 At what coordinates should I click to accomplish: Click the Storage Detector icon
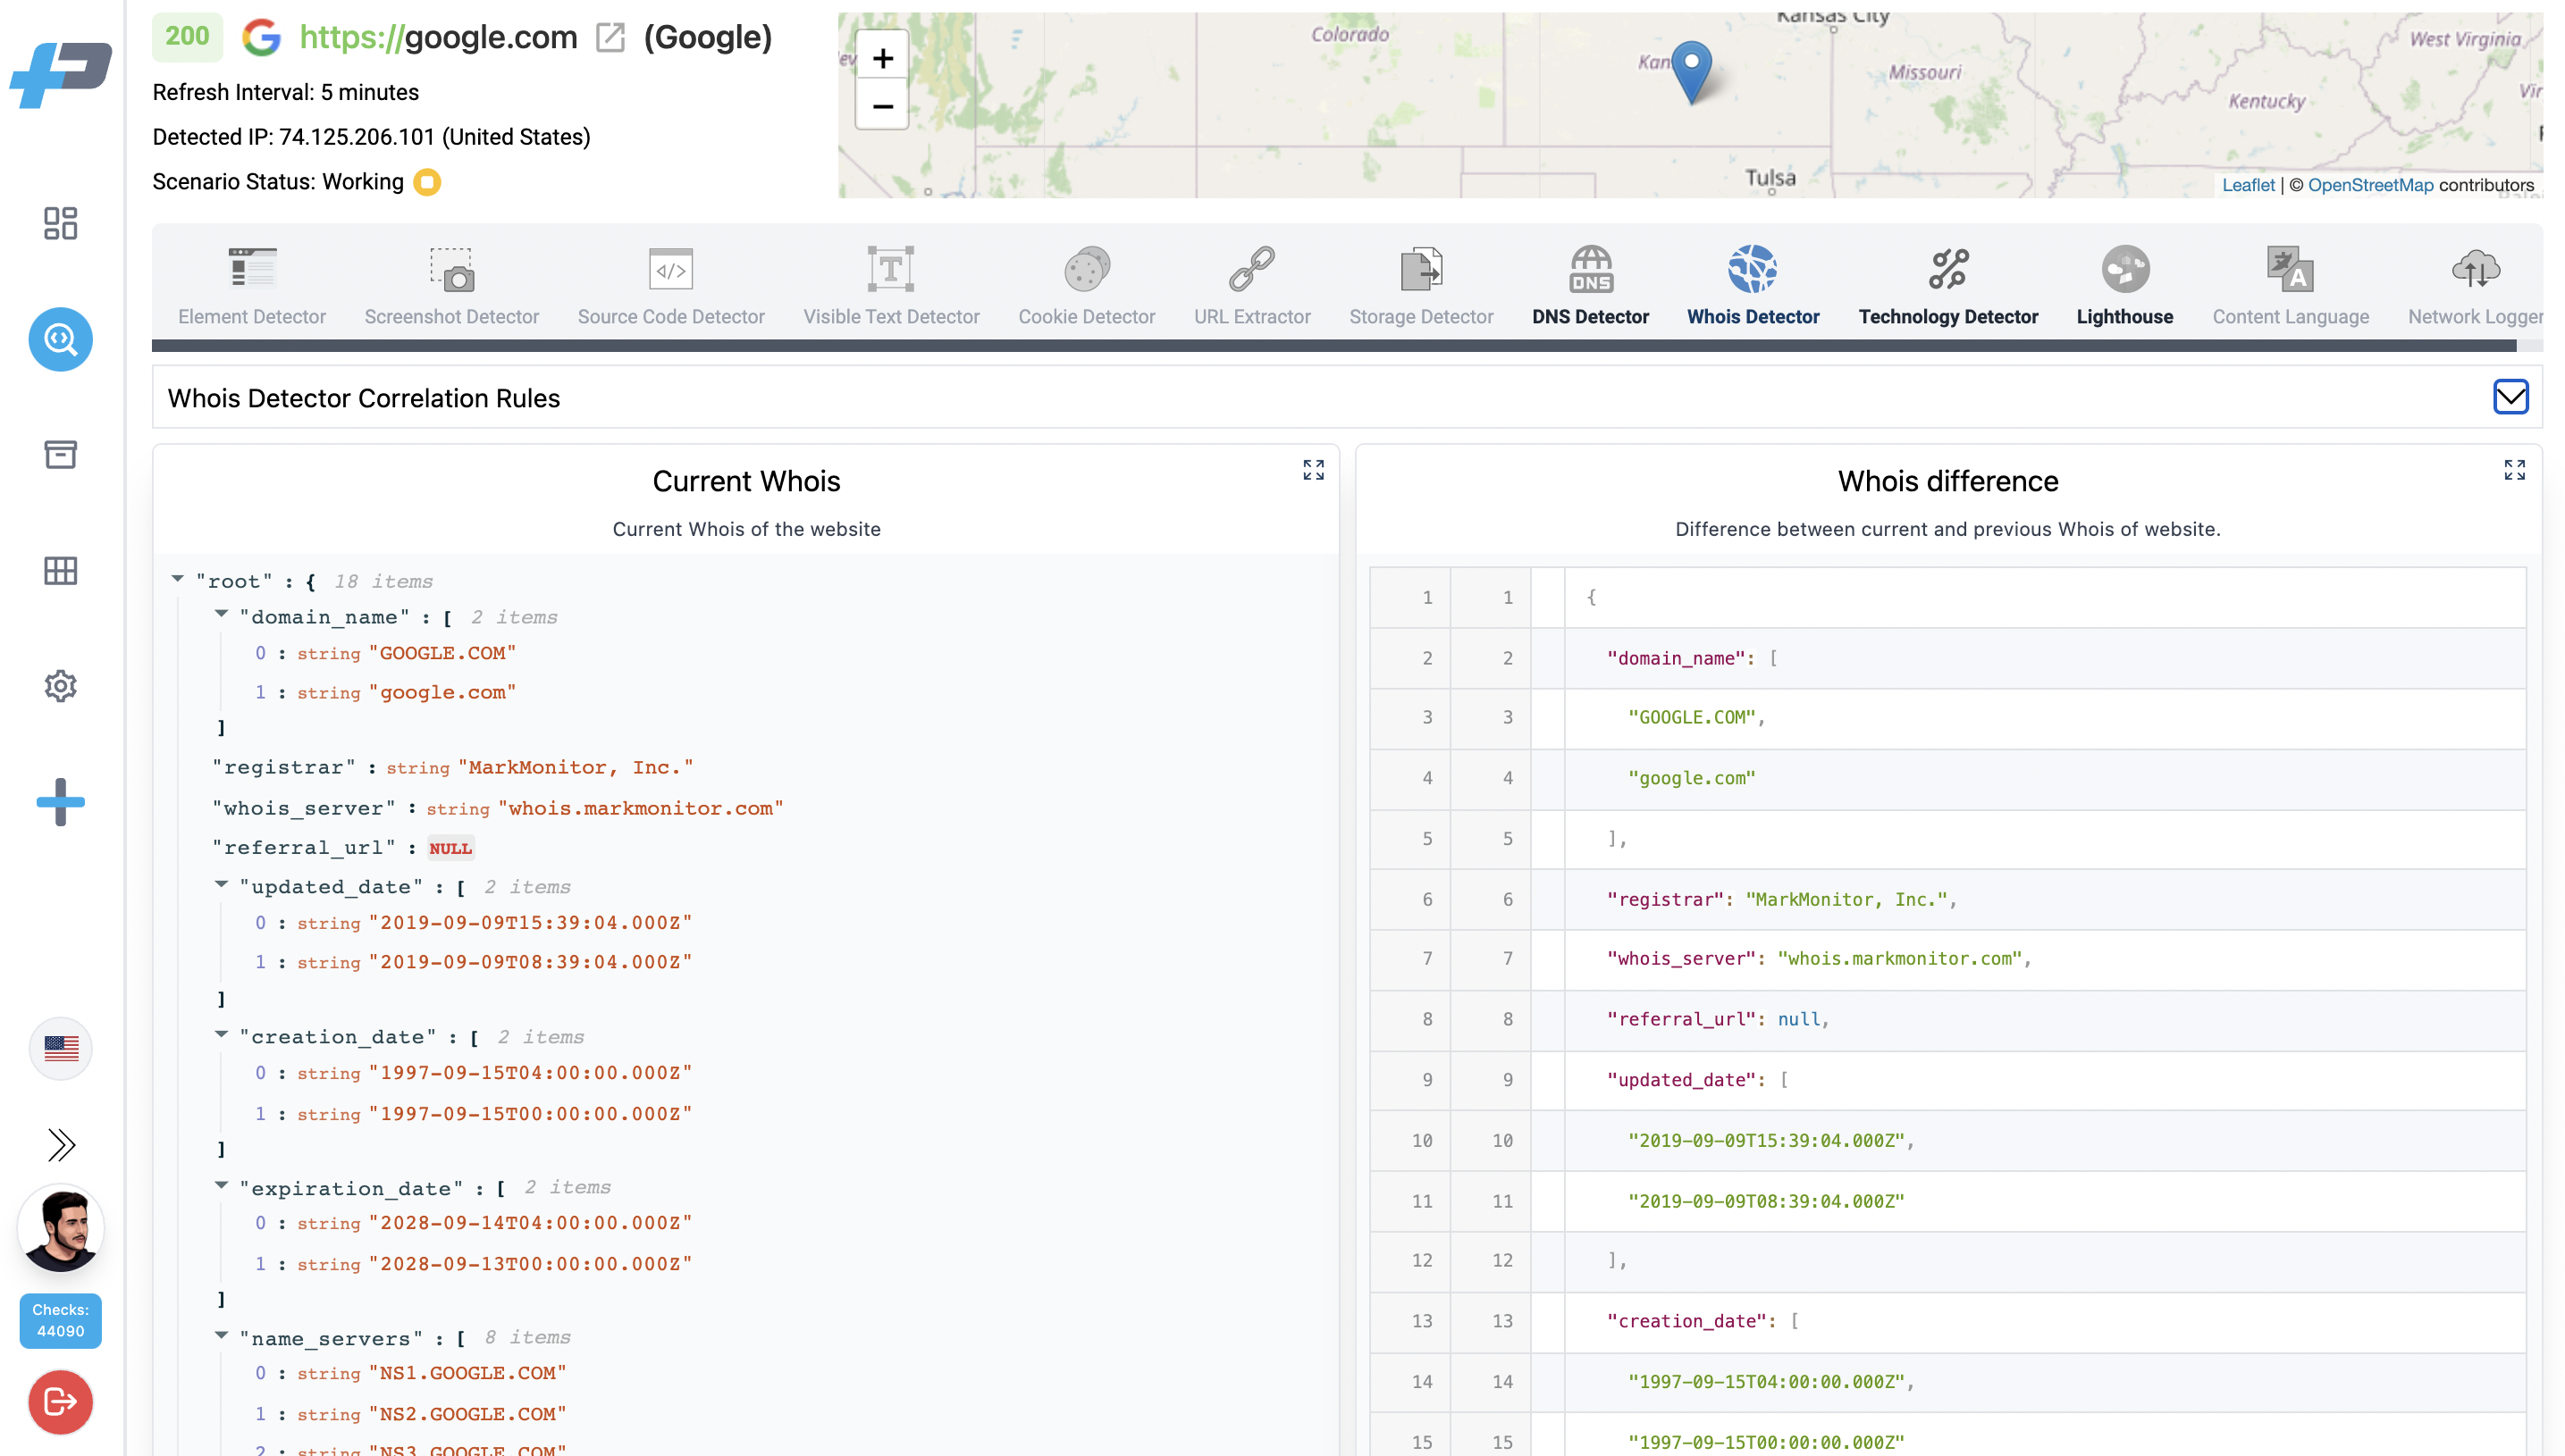pyautogui.click(x=1420, y=269)
